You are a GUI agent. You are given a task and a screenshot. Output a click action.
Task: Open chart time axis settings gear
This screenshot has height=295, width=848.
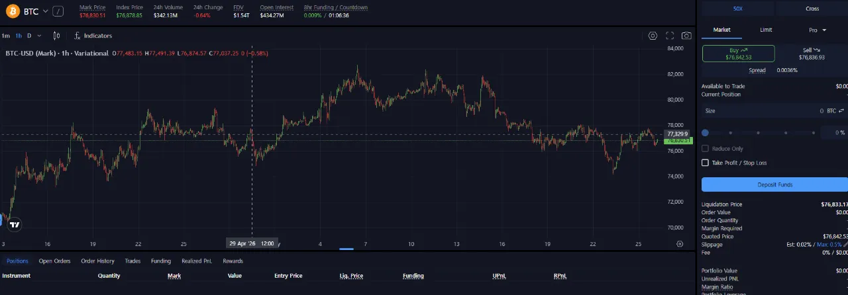680,243
